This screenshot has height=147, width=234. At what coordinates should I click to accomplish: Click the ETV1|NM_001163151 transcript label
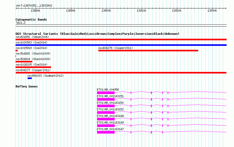[110, 96]
